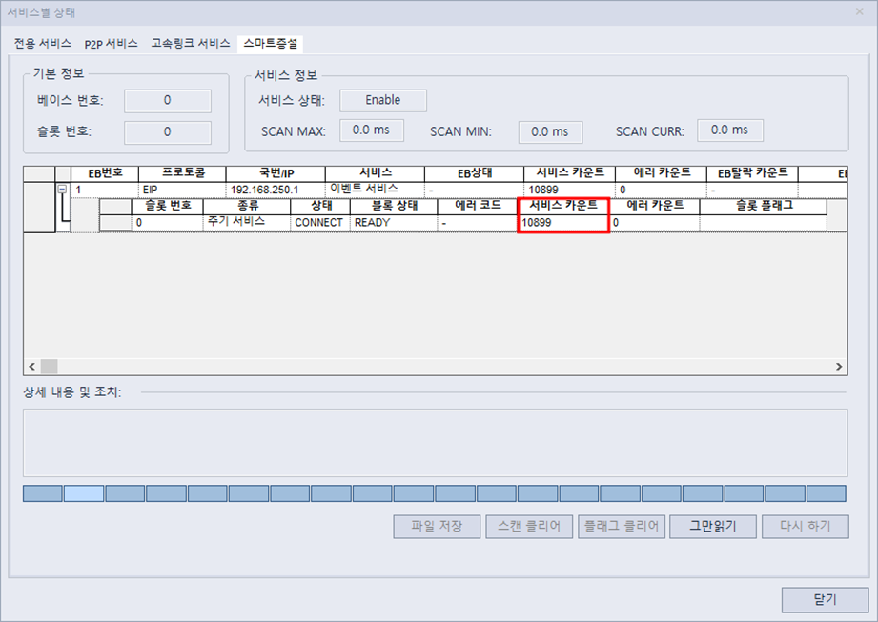The image size is (878, 622).
Task: Select the highlighted 서비스 카운트 value 10899
Action: (562, 222)
